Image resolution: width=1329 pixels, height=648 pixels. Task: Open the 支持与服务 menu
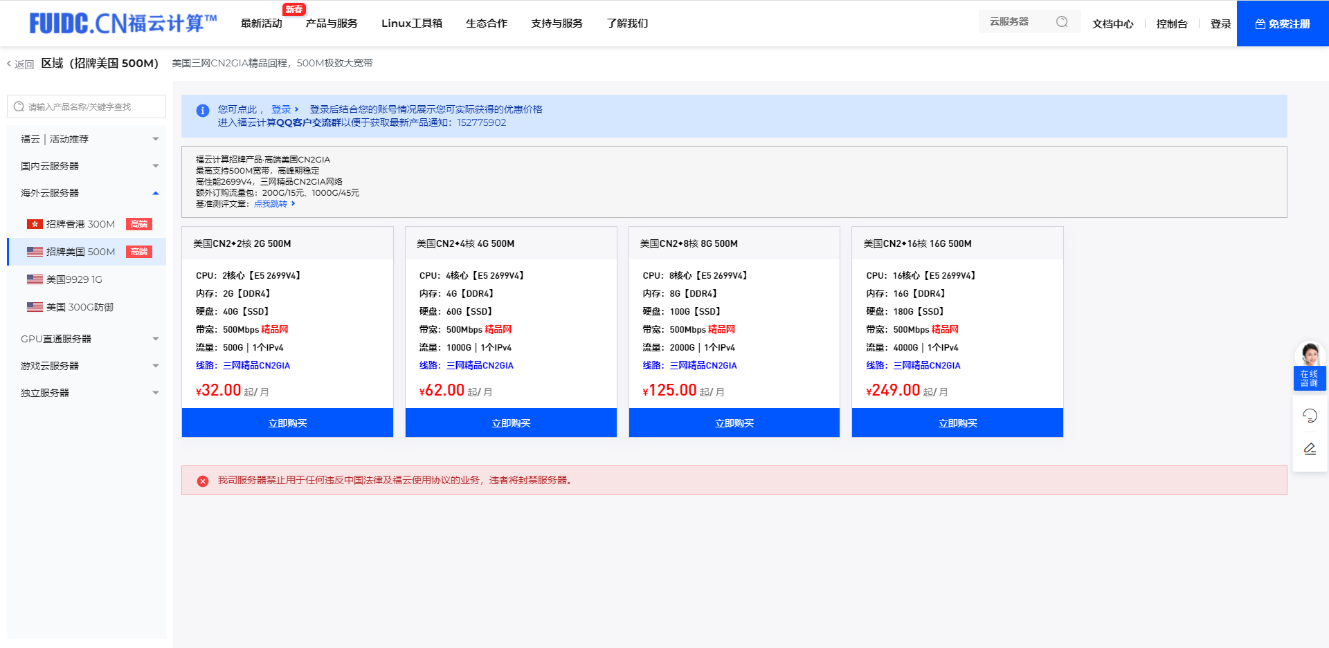point(557,24)
